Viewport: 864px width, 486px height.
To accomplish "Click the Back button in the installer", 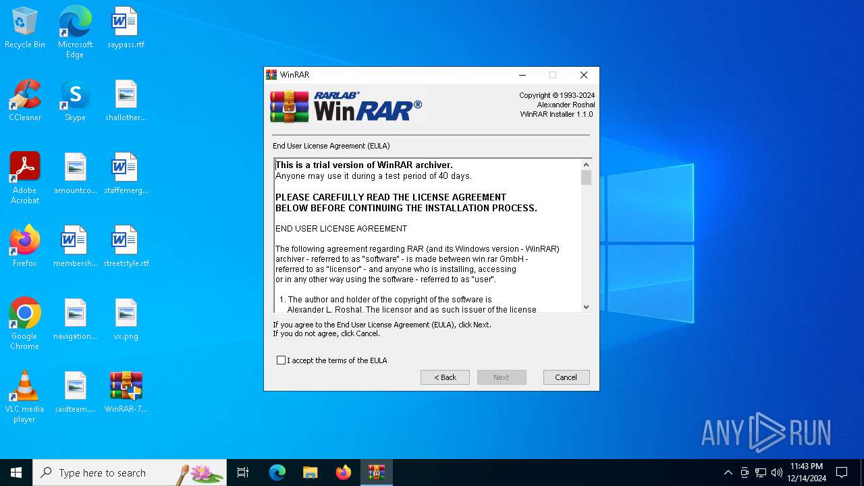I will coord(445,377).
